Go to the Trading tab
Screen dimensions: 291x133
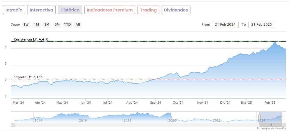148,10
